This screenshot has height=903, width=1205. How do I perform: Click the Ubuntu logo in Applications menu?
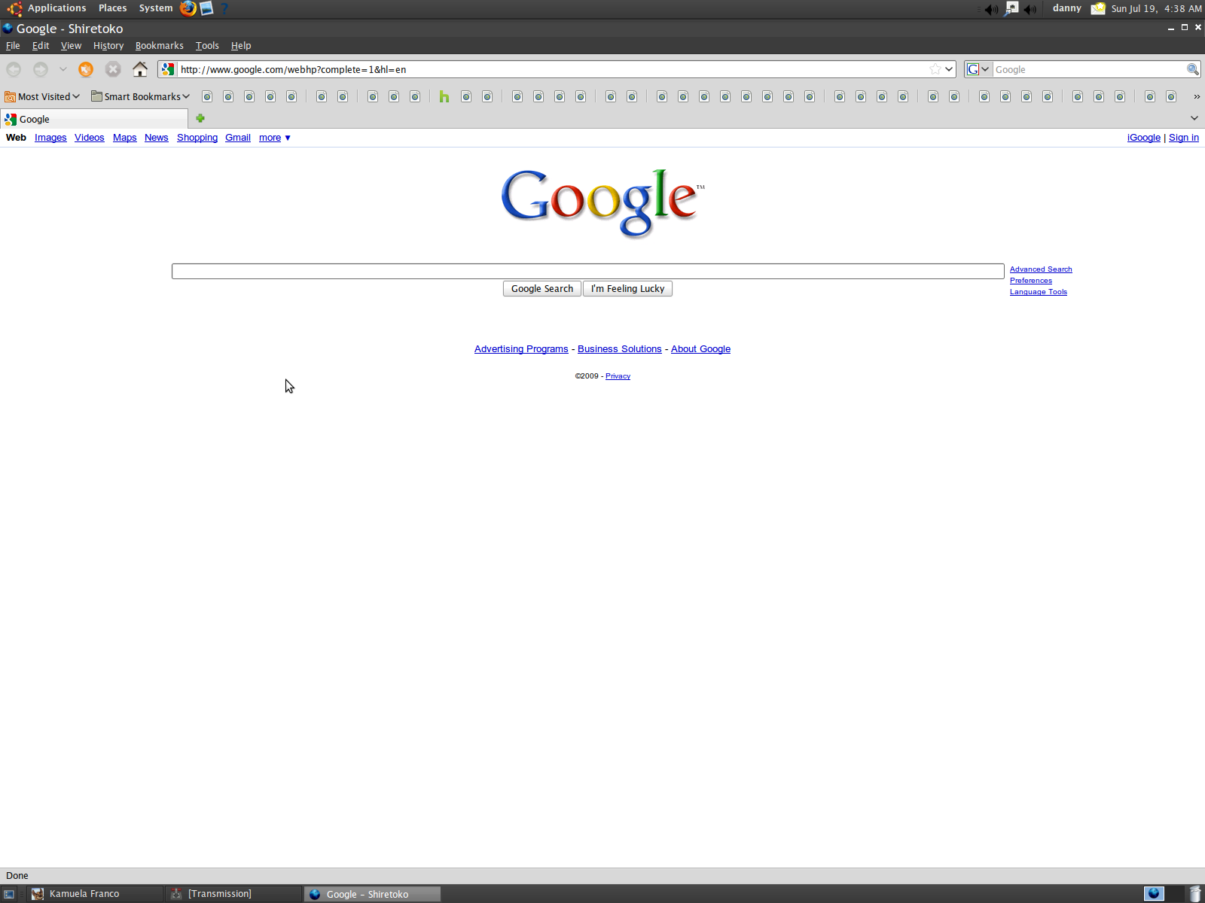(14, 8)
